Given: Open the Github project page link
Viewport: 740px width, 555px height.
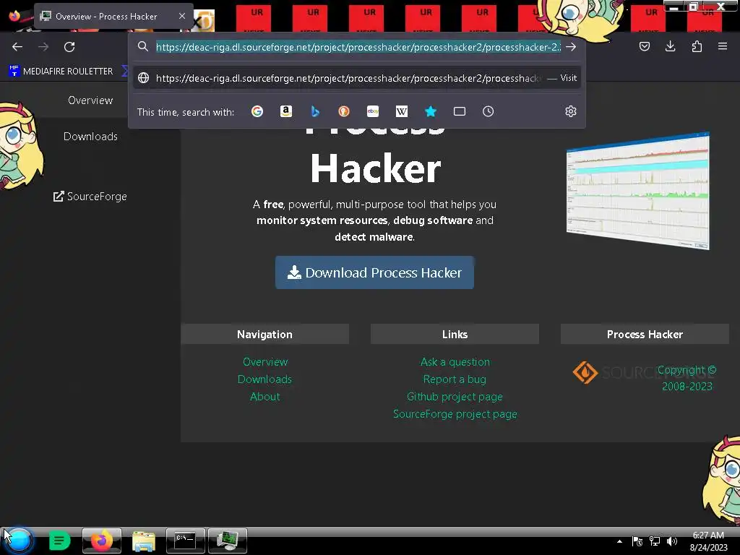Looking at the screenshot, I should pos(455,397).
